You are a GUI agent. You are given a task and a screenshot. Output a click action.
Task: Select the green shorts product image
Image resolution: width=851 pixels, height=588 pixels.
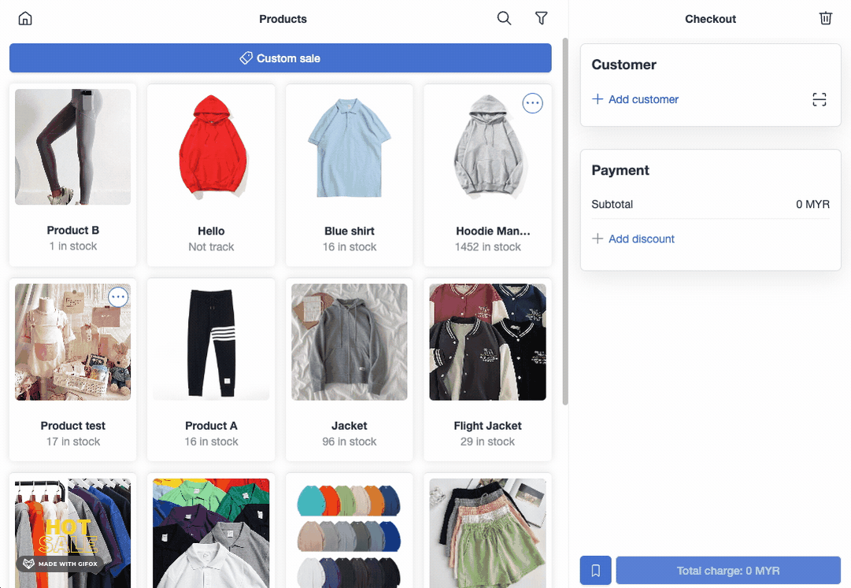tap(488, 533)
